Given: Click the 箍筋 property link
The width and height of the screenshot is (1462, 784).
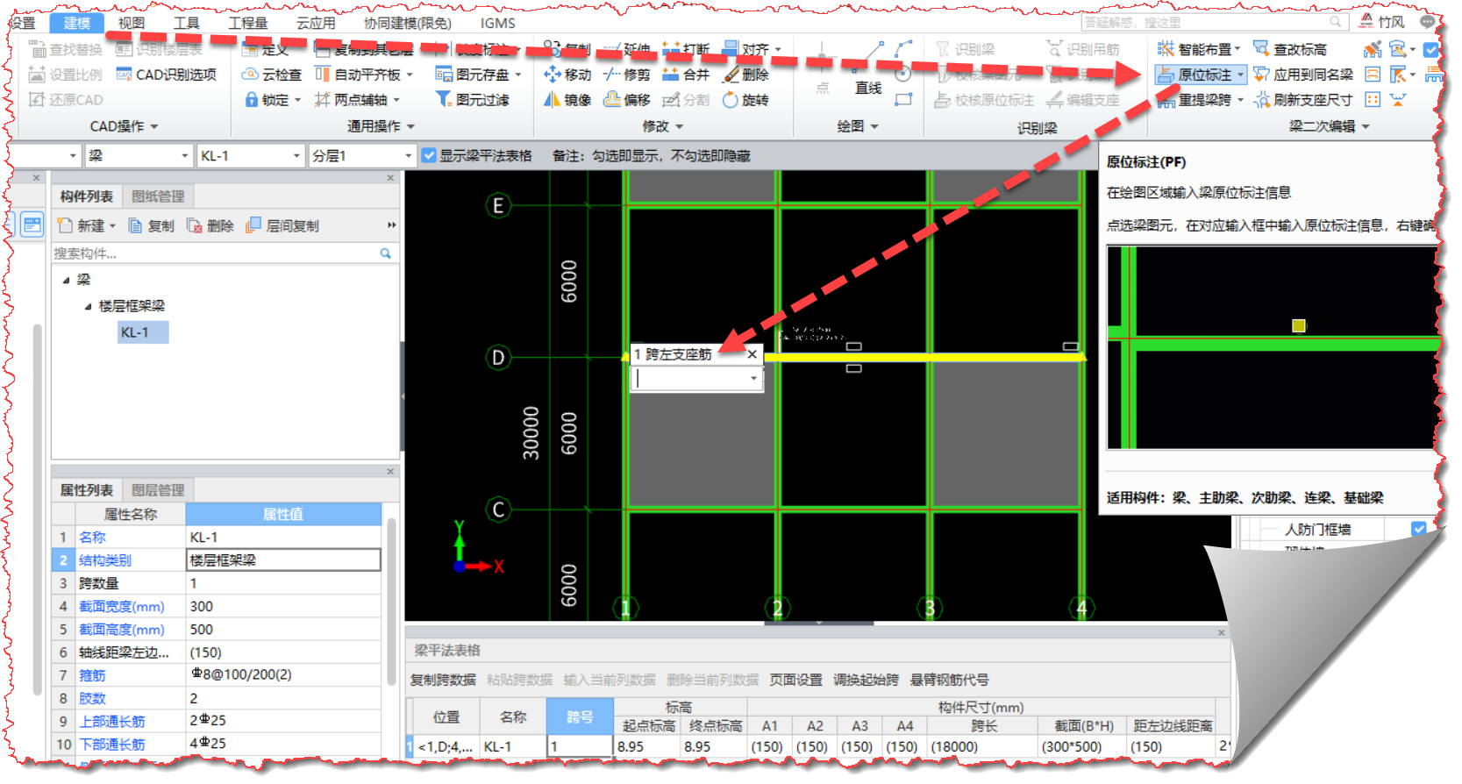Looking at the screenshot, I should tap(92, 675).
